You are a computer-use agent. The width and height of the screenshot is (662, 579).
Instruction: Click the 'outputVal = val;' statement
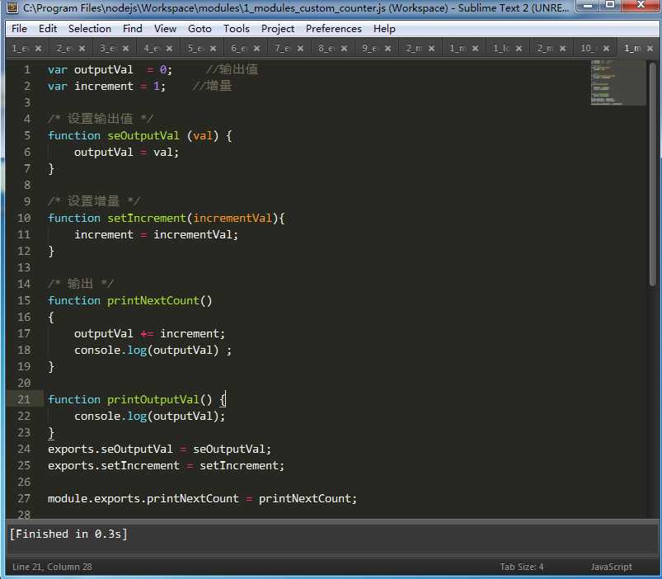tap(127, 152)
